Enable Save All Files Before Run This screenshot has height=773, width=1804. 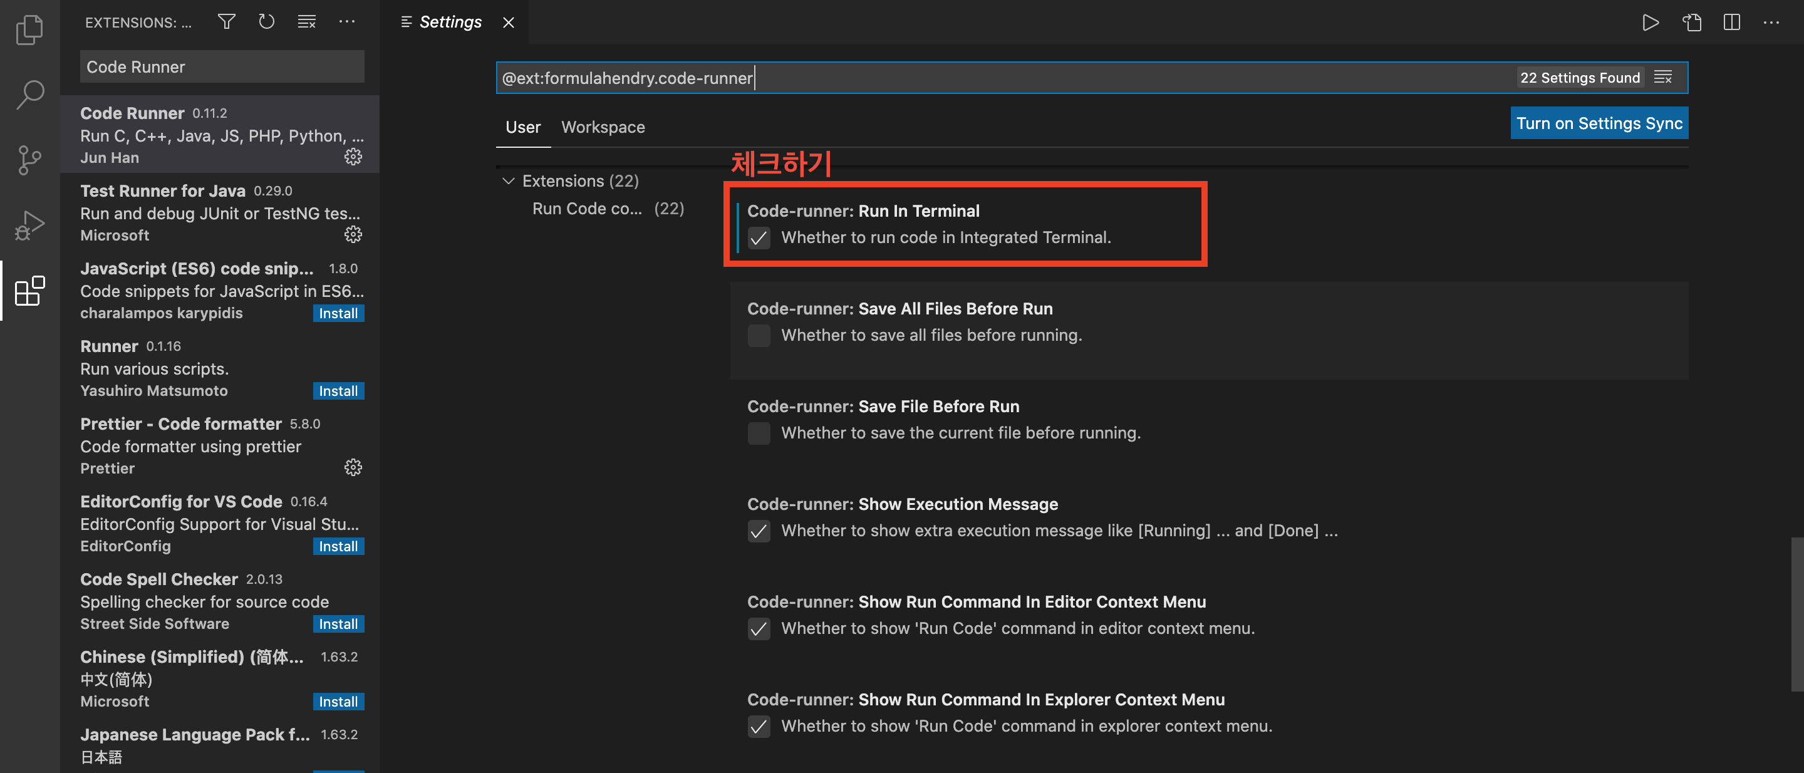(x=759, y=335)
